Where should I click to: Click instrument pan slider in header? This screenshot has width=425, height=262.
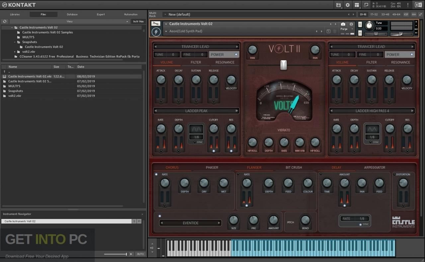(376, 34)
